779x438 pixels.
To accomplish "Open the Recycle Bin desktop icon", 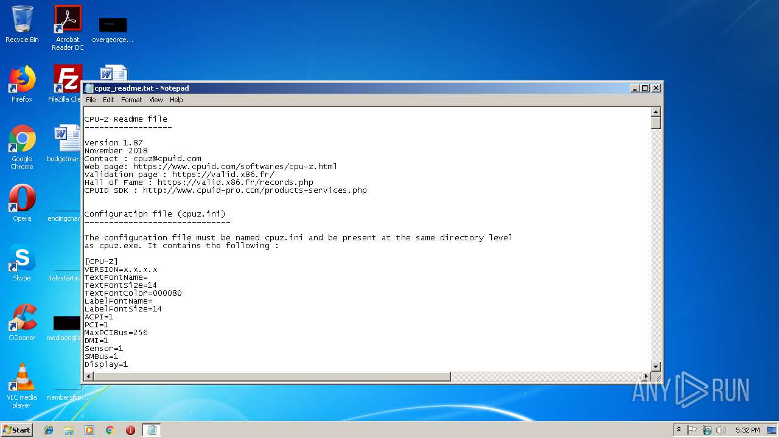I will [22, 24].
